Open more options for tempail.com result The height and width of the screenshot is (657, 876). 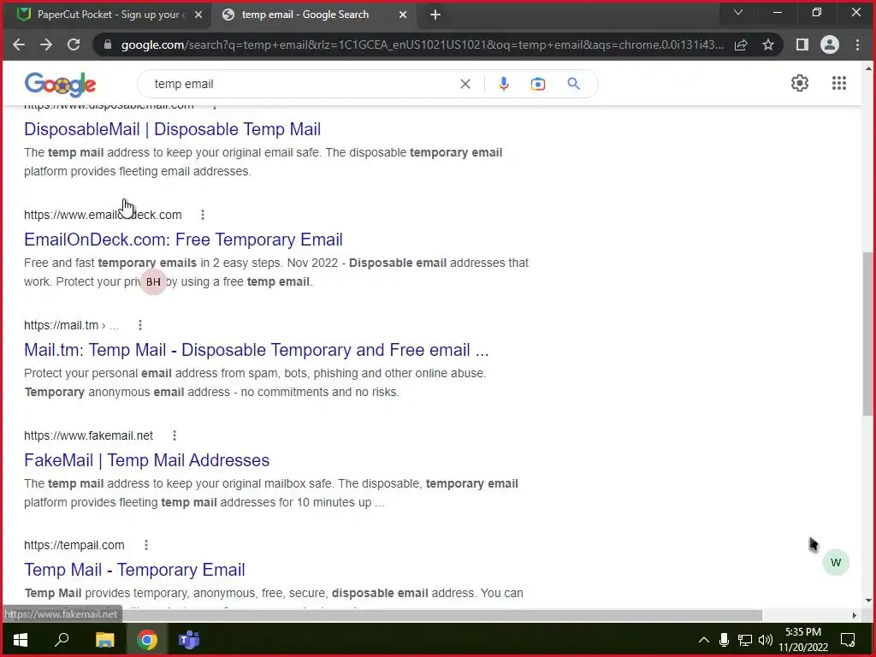pyautogui.click(x=145, y=545)
